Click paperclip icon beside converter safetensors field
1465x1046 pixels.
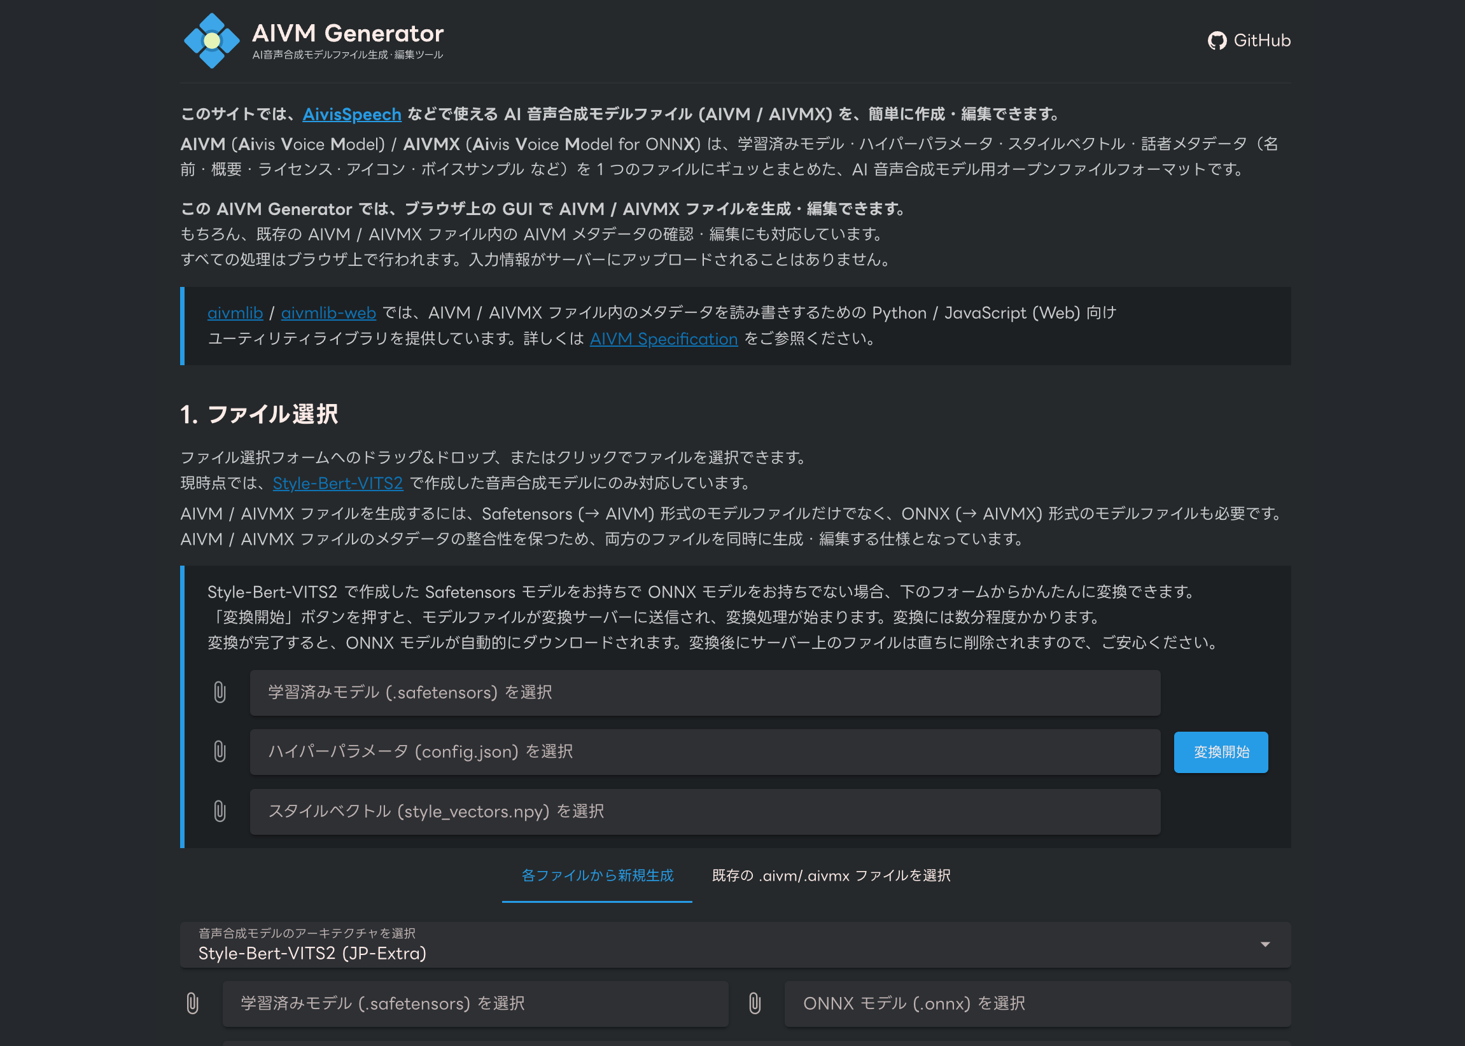pos(220,692)
